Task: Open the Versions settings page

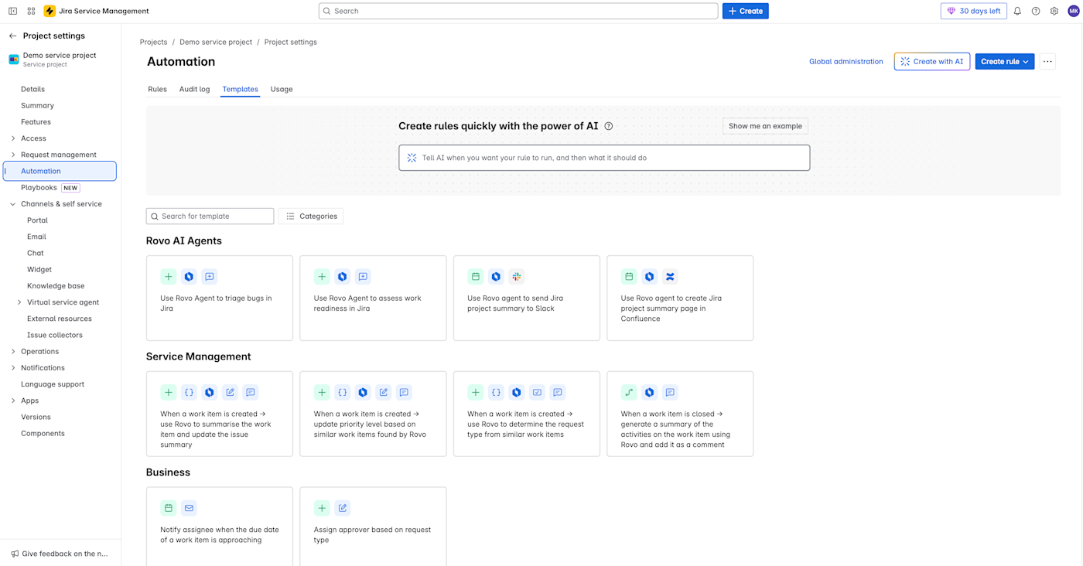Action: pyautogui.click(x=36, y=417)
